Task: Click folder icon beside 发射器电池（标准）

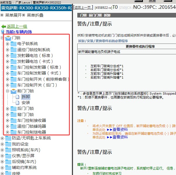Action: (13, 56)
